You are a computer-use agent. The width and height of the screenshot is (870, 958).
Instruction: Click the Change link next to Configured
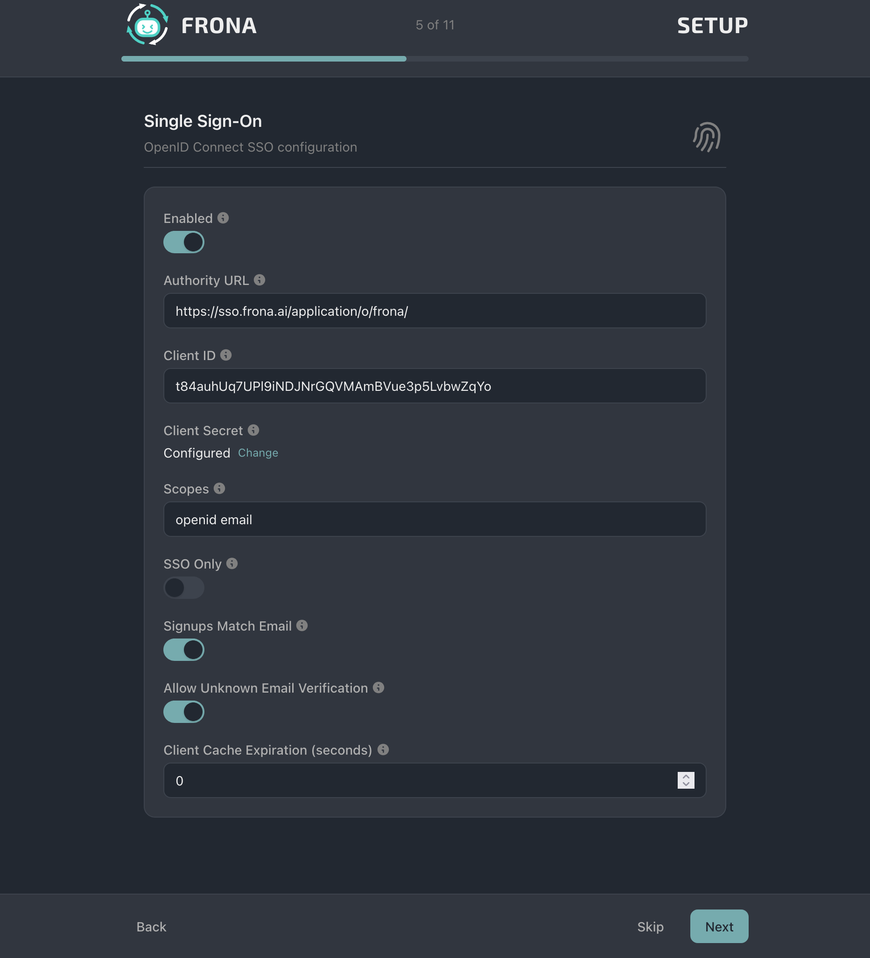pos(258,453)
